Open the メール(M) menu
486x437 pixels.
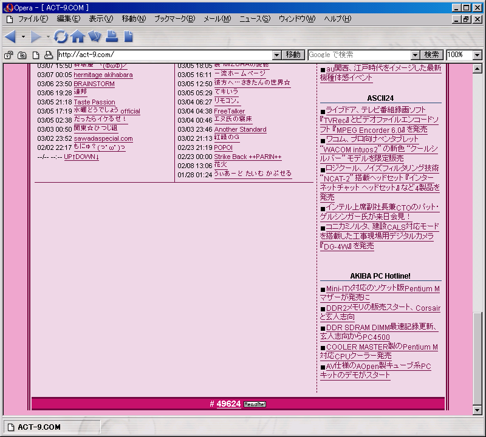pos(217,19)
